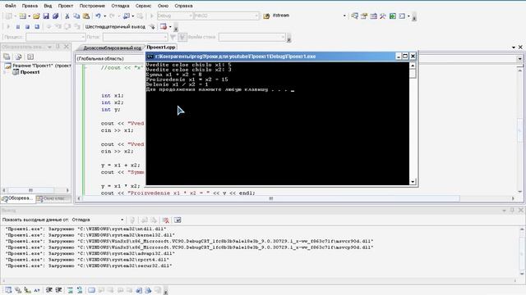
Task: Click the Cut scissors icon
Action: (67, 16)
